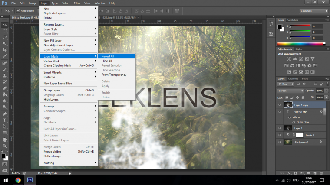This screenshot has height=185, width=330.
Task: Click Merge Visible entry
Action: pos(69,151)
